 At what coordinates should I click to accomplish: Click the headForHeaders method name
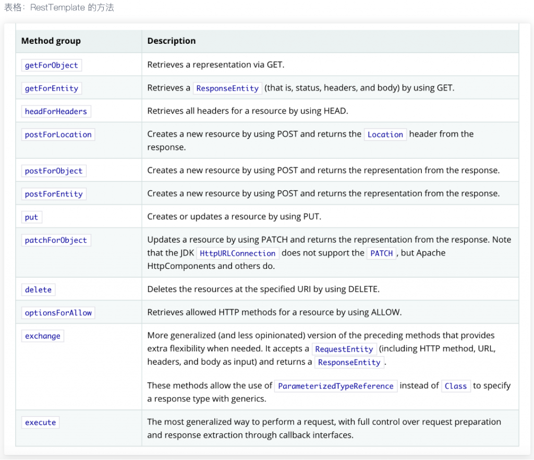pos(56,111)
